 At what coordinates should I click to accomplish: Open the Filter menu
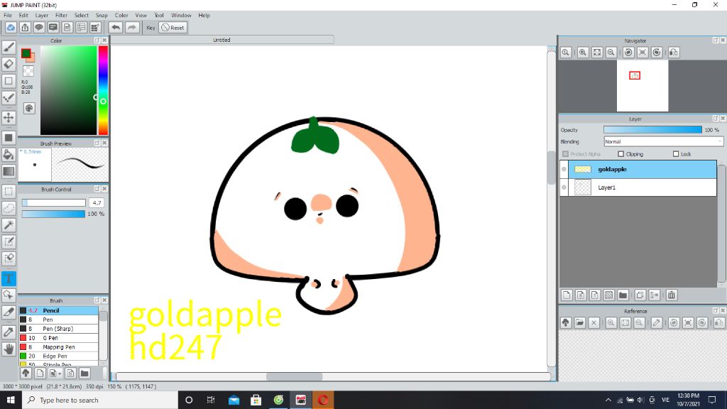(x=61, y=16)
